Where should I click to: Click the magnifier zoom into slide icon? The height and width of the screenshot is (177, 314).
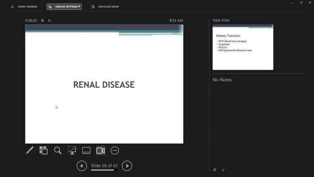coord(58,150)
